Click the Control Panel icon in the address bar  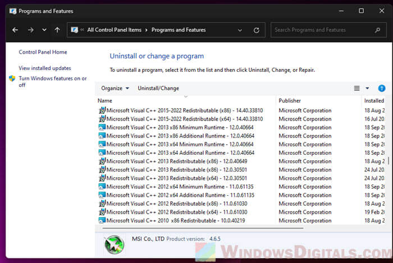pos(75,30)
